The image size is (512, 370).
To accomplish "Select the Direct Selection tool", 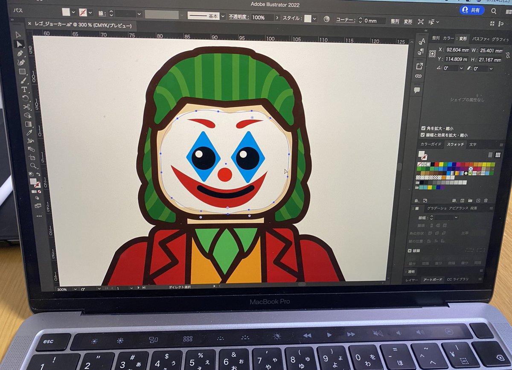I will click(19, 44).
